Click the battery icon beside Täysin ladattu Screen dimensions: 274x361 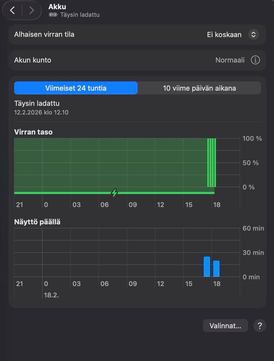53,15
